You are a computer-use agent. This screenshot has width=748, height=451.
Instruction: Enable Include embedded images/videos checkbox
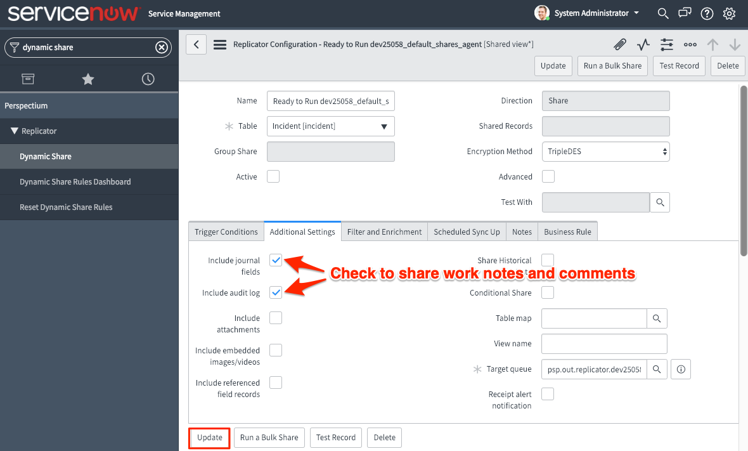tap(276, 350)
